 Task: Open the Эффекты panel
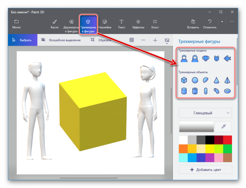point(138,24)
